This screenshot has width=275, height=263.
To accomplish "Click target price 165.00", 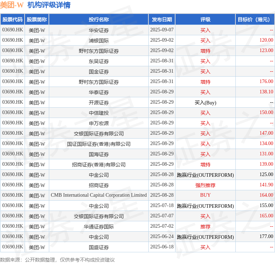I will pyautogui.click(x=266, y=216).
